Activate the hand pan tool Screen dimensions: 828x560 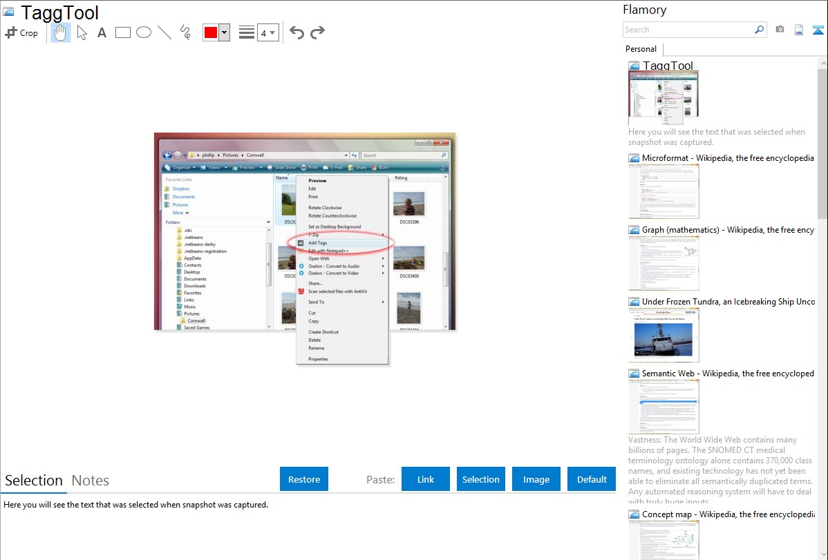tap(61, 32)
